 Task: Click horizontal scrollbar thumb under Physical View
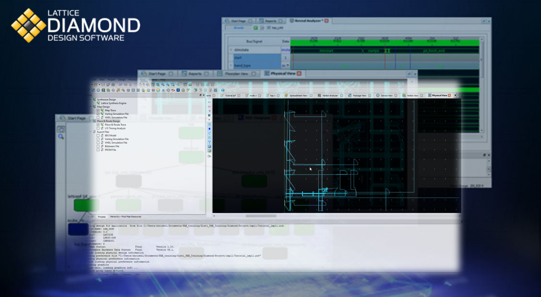(261, 216)
